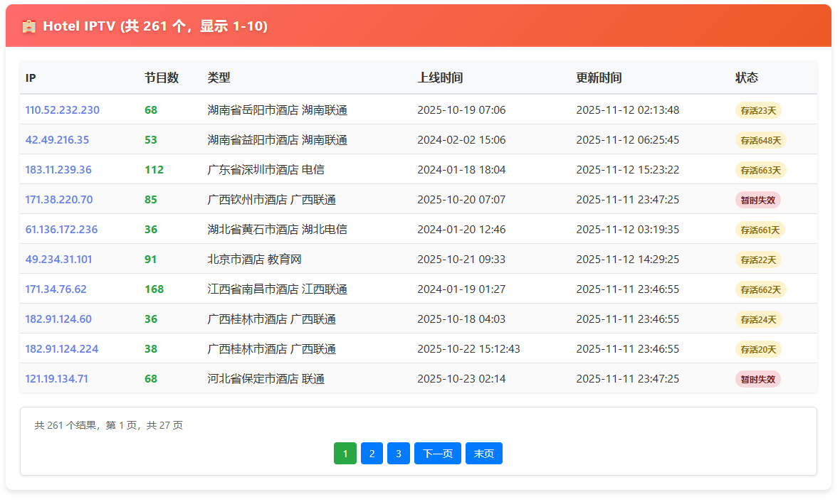Open IP link 182.91.124.224

(62, 349)
